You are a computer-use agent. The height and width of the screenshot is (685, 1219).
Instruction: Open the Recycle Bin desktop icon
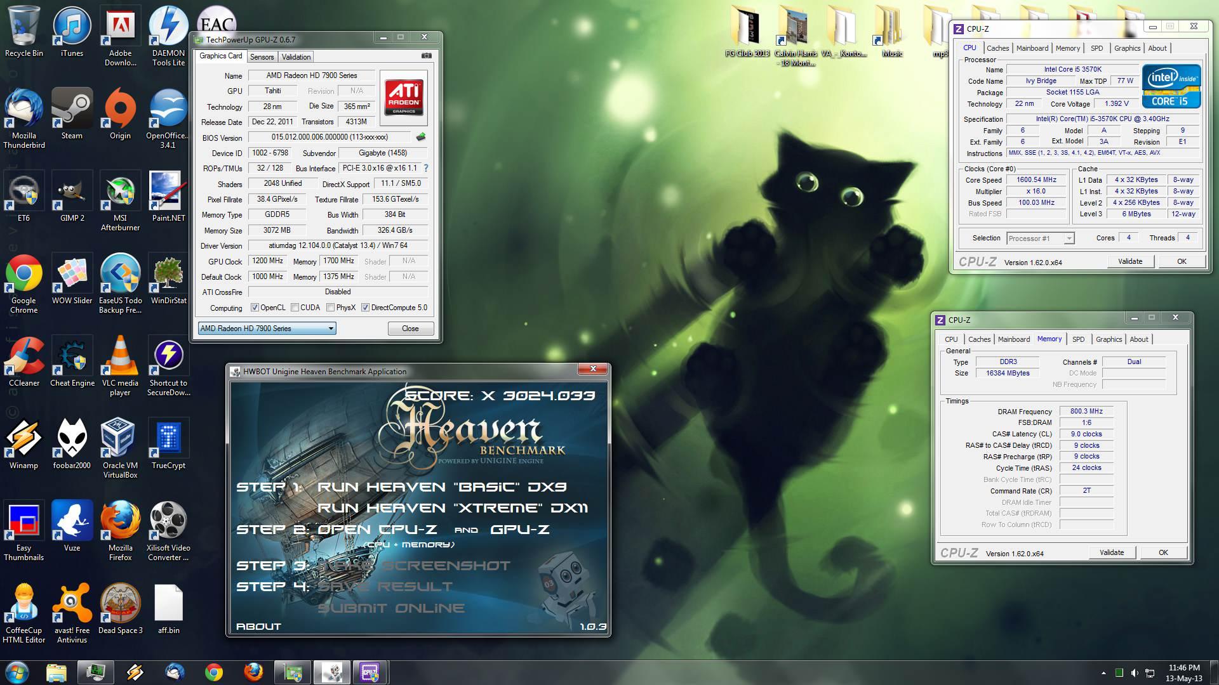(x=23, y=32)
